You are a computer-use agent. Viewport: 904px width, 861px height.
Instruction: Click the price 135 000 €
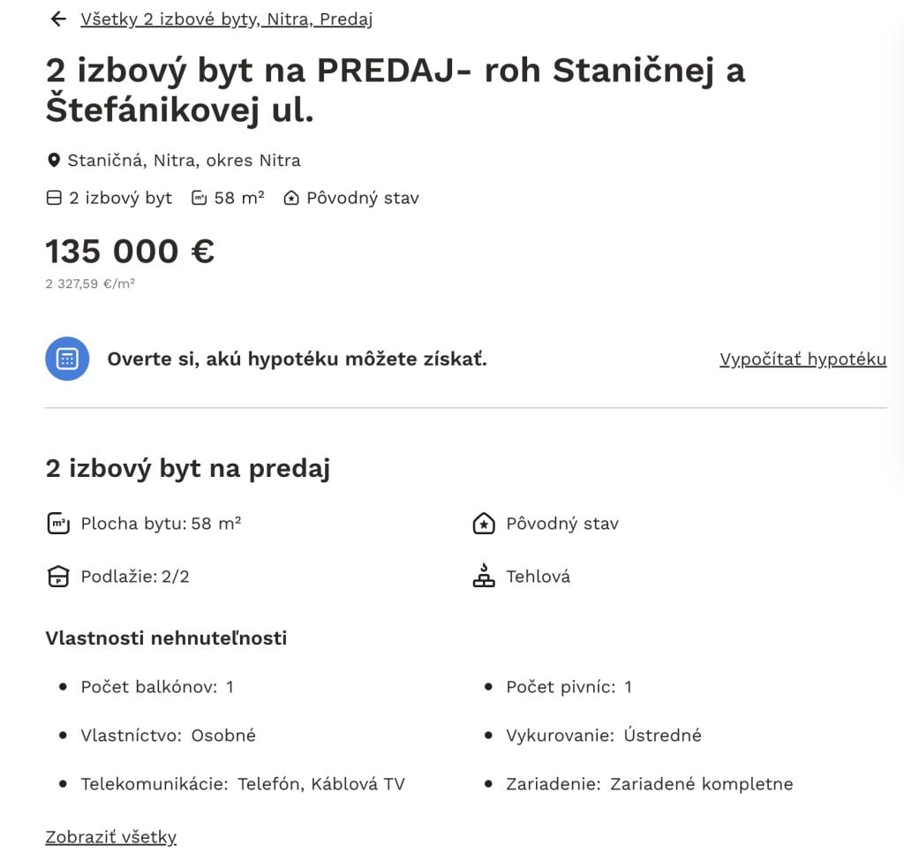pyautogui.click(x=129, y=251)
